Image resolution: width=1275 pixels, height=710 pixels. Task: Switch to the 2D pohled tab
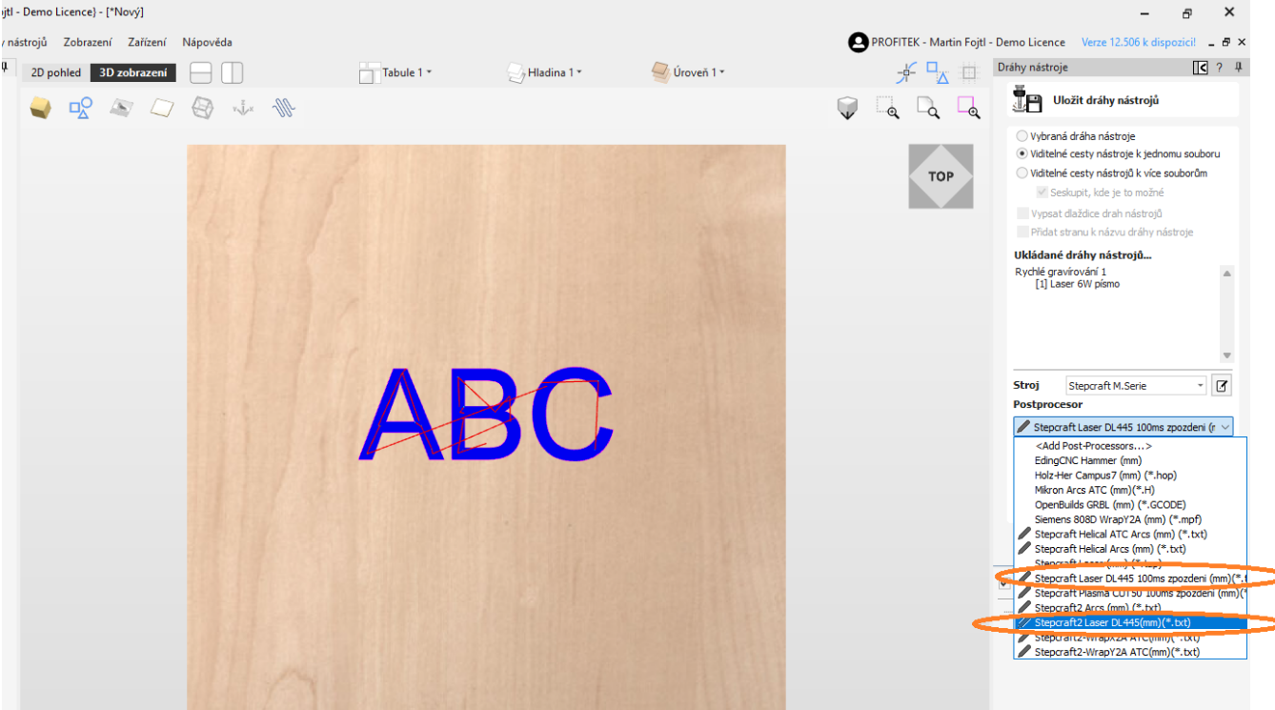pyautogui.click(x=56, y=72)
